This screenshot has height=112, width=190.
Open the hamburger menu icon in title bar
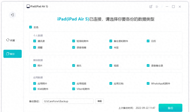pyautogui.click(x=157, y=7)
